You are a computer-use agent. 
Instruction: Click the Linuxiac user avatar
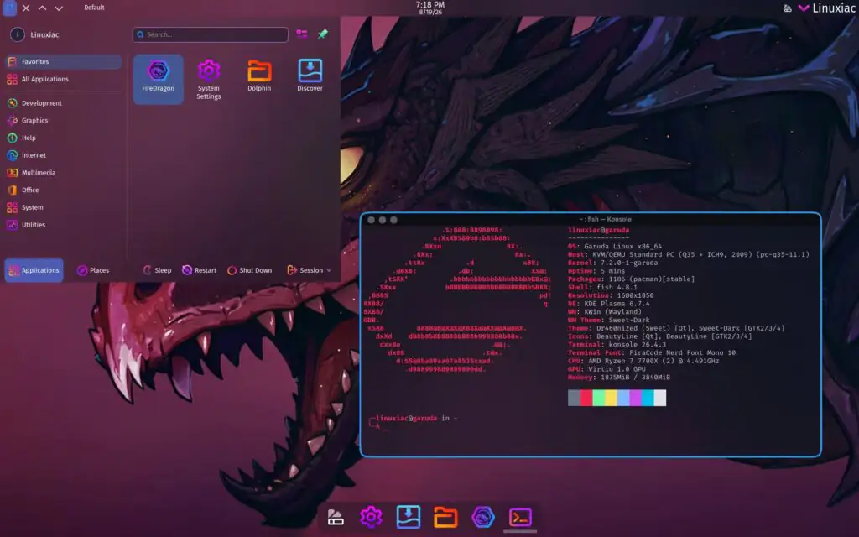coord(17,34)
